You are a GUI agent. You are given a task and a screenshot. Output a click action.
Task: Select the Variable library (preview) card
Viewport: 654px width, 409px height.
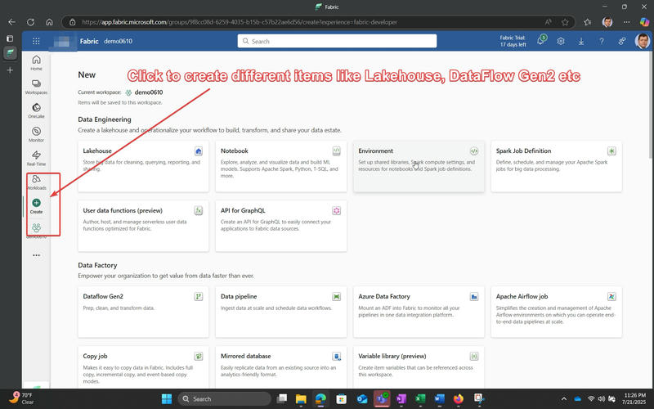[419, 366]
